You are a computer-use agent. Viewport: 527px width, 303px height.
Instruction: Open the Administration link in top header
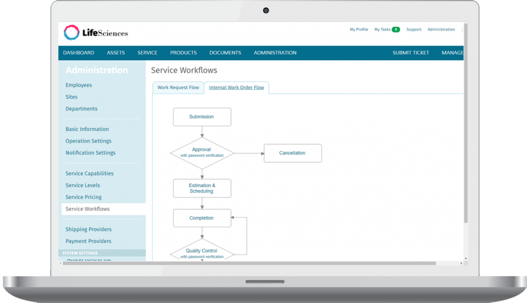coord(441,29)
